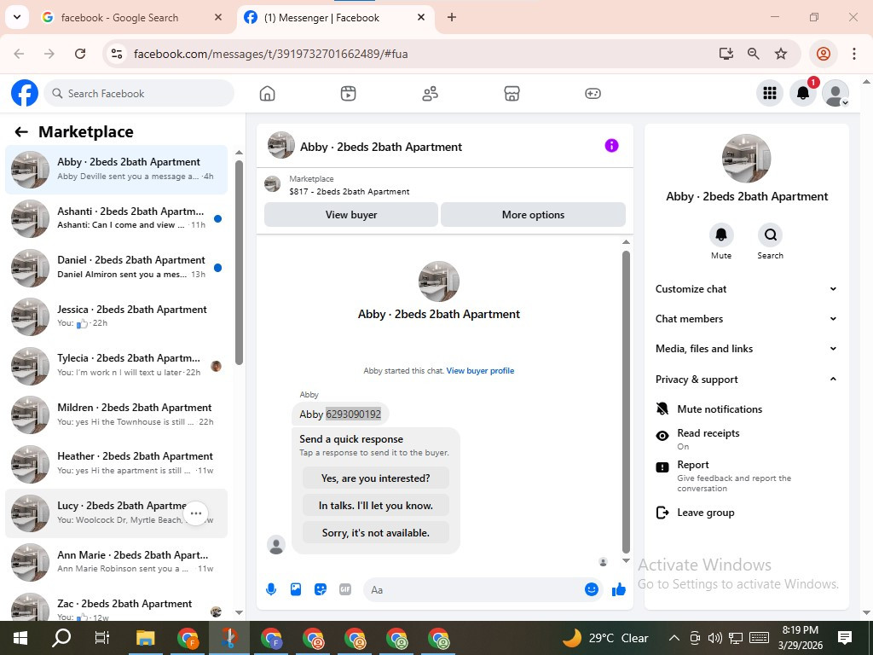
Task: Open the Gaming controller icon
Action: [593, 94]
